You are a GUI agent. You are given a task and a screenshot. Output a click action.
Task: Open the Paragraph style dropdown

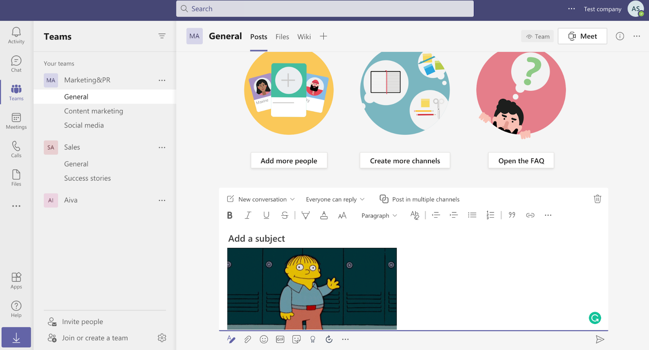click(379, 216)
